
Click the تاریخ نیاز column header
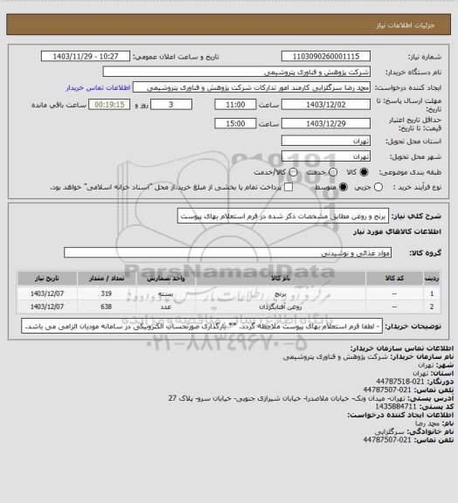tap(47, 278)
